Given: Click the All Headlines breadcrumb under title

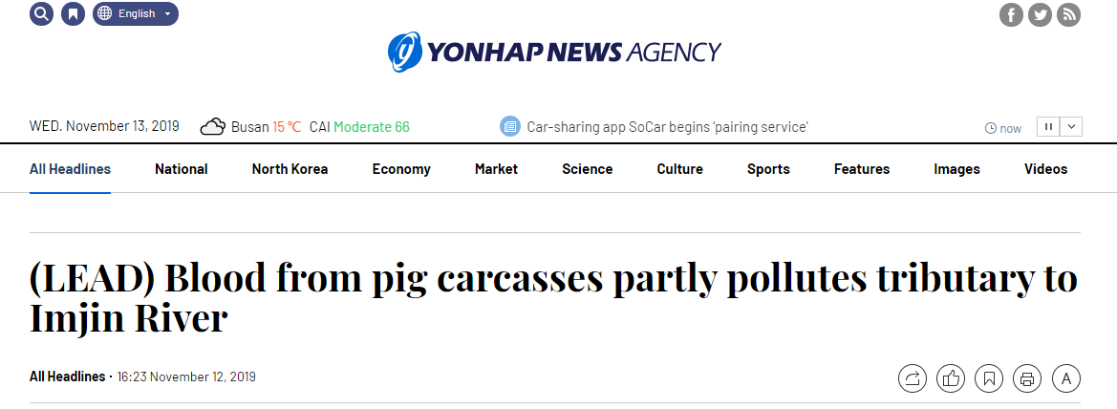Looking at the screenshot, I should 67,377.
